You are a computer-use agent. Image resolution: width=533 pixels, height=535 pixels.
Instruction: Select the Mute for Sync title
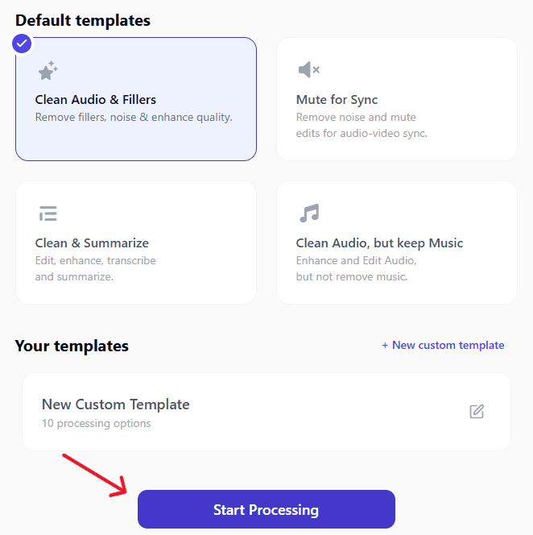click(x=337, y=100)
